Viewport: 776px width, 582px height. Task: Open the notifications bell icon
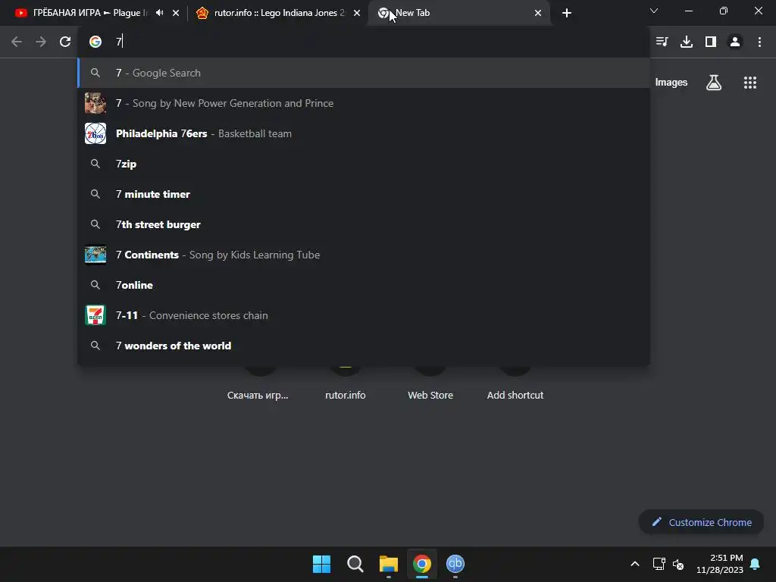756,564
